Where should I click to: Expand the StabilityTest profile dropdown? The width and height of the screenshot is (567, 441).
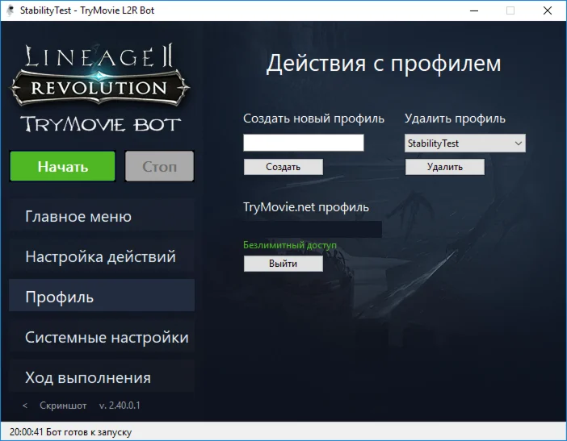[x=465, y=144]
